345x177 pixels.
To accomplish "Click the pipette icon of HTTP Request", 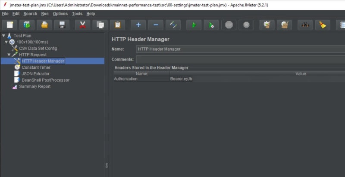I will coord(15,55).
